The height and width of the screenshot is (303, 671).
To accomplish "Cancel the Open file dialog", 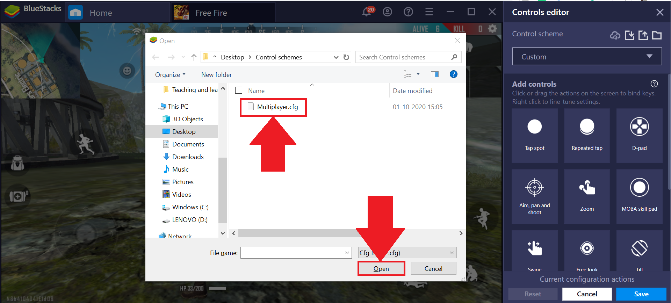I will click(433, 268).
